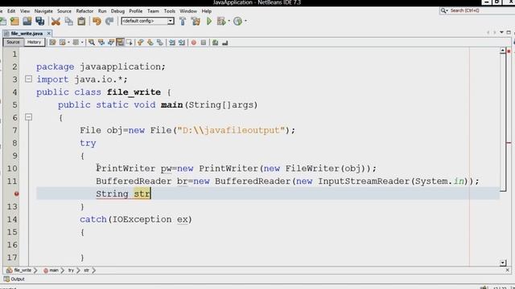This screenshot has height=289, width=515.
Task: Toggle Rectangular Selection icon
Action: pyautogui.click(x=129, y=43)
